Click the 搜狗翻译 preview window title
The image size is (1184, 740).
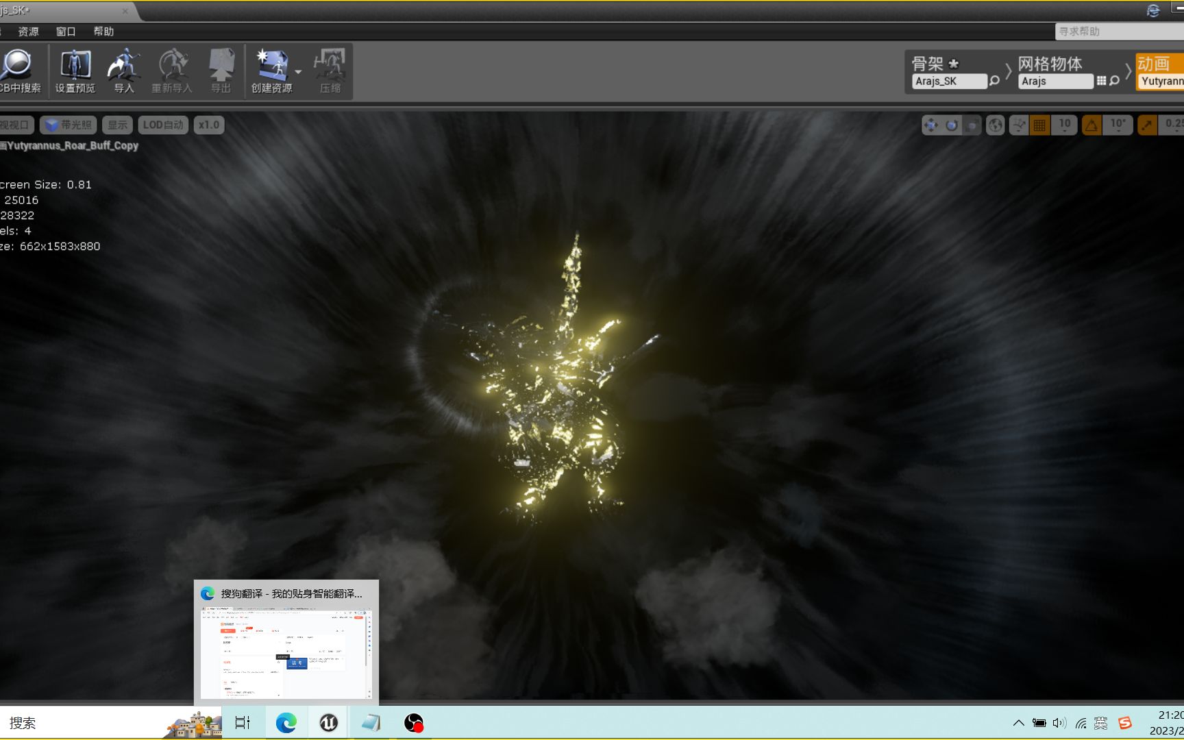(x=291, y=593)
